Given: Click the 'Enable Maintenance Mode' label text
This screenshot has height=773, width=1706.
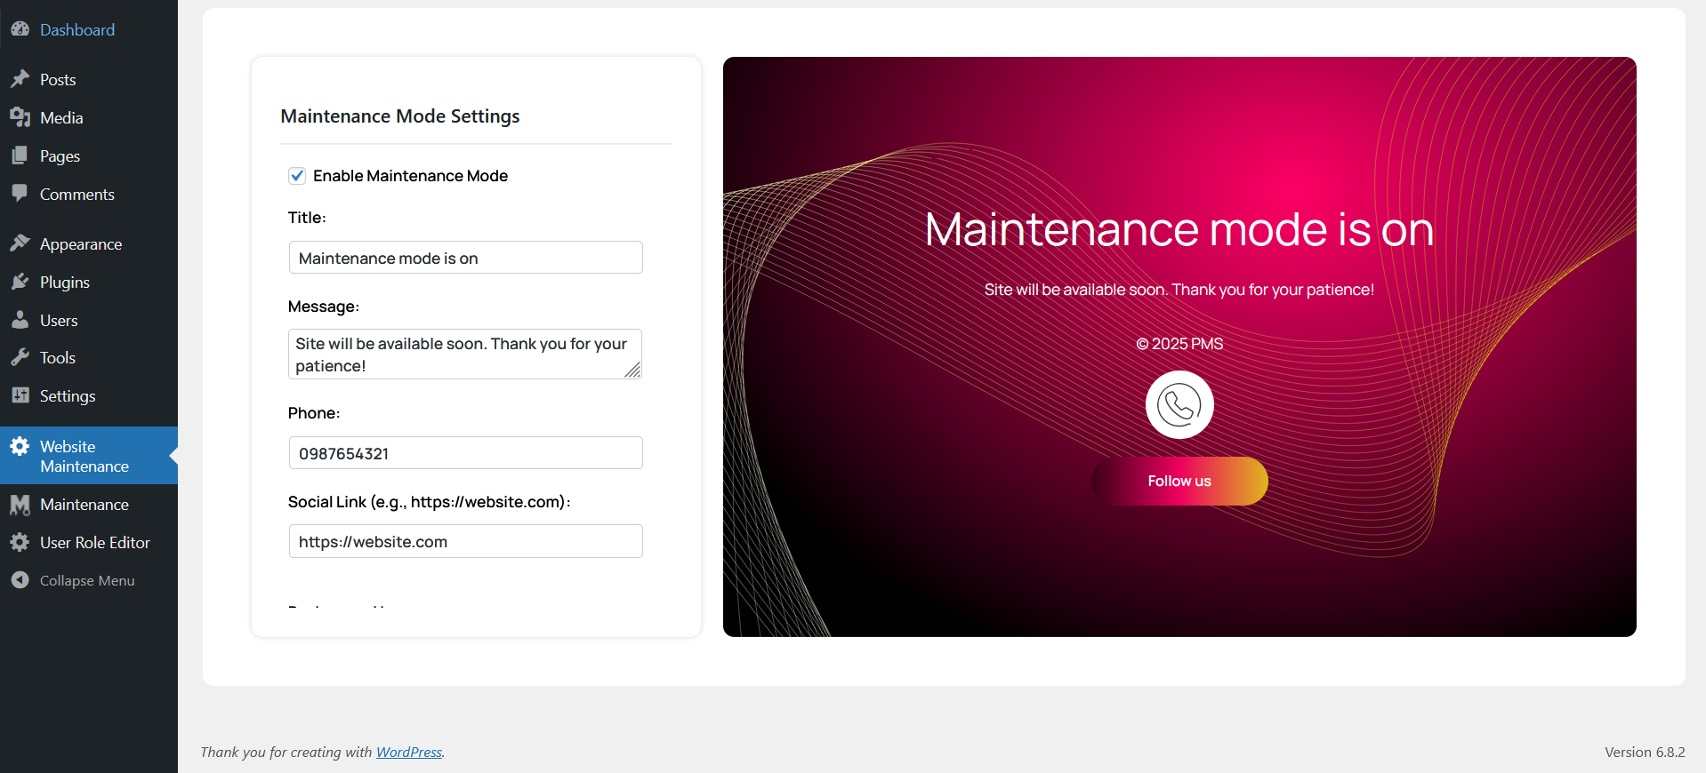Looking at the screenshot, I should click(410, 176).
